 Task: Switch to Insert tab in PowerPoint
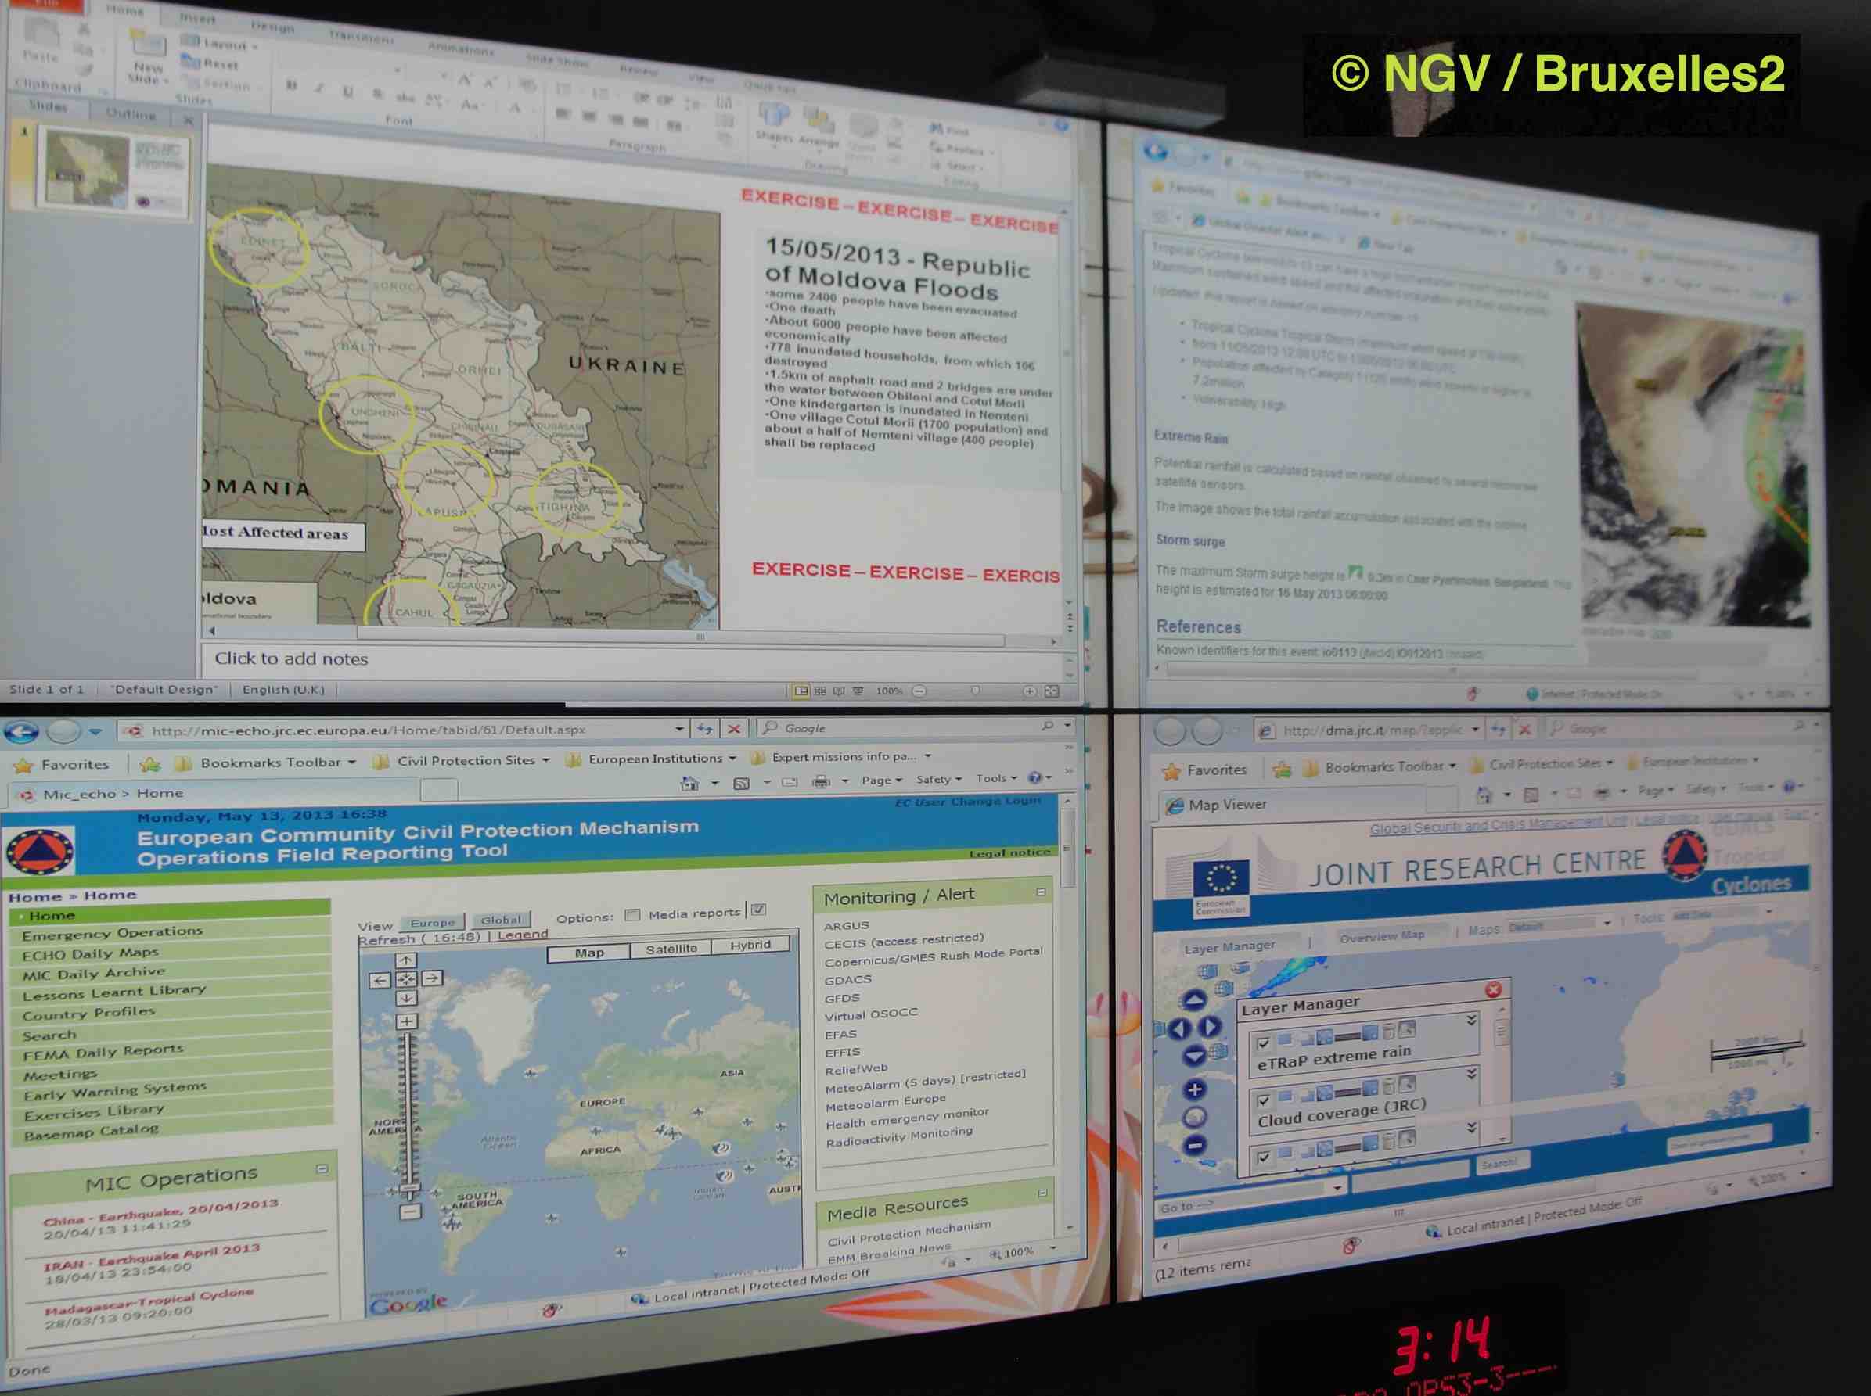(199, 18)
